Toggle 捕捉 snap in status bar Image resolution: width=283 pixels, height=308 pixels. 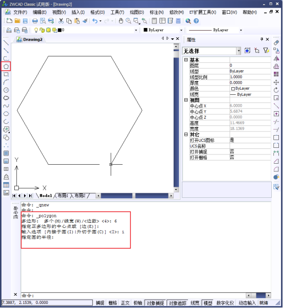(100, 303)
